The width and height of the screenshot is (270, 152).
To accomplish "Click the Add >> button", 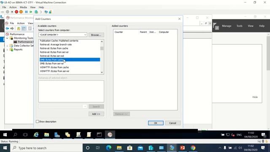I will (x=96, y=114).
